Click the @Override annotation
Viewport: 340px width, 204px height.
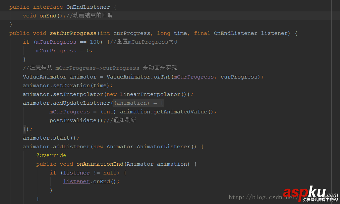[51, 155]
